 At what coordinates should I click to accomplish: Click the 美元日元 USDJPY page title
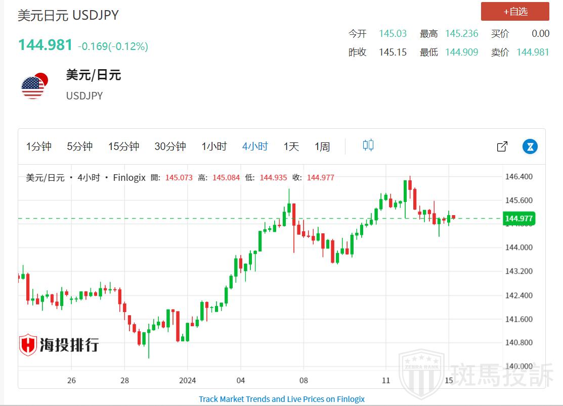(x=68, y=16)
